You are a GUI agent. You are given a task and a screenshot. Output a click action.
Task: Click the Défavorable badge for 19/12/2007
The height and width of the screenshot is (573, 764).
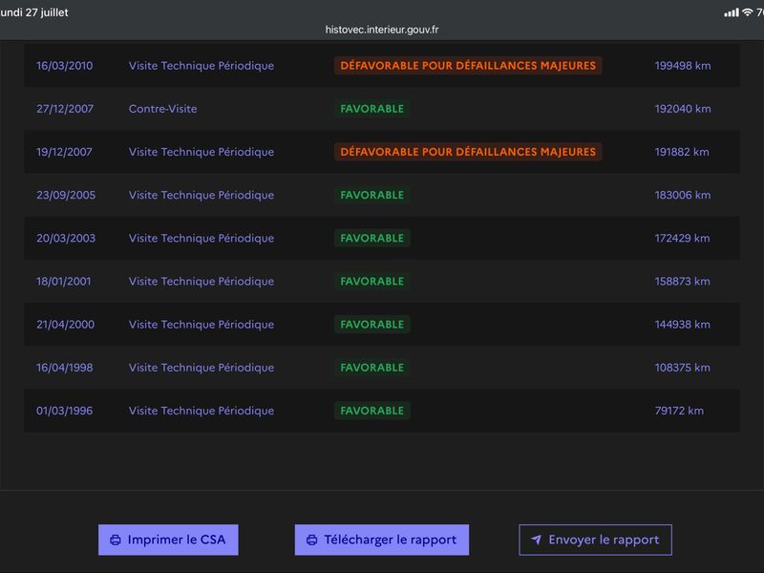[x=468, y=152]
